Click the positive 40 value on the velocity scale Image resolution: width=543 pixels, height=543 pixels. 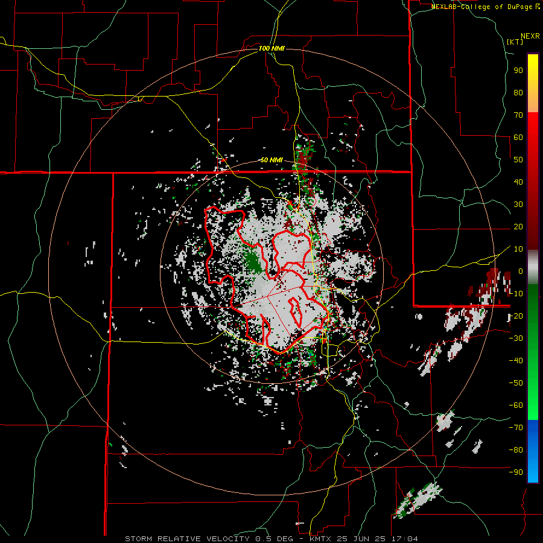(518, 182)
